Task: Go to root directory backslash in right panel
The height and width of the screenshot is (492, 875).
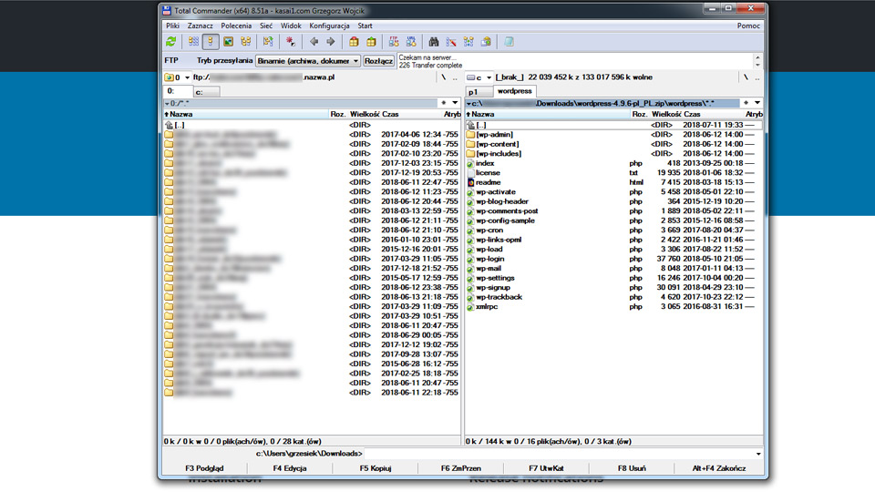Action: click(x=746, y=77)
